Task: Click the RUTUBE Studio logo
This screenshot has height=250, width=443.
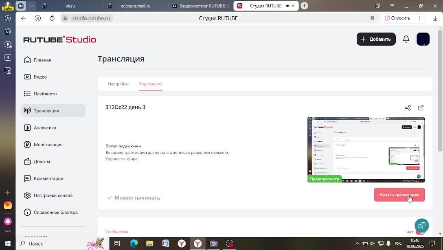Action: tap(59, 39)
